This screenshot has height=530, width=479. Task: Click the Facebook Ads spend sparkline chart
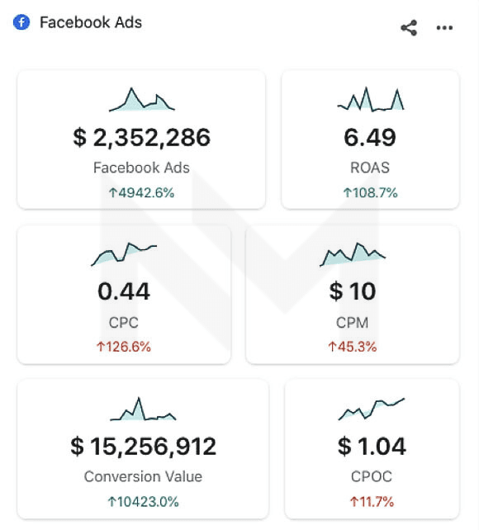coord(142,99)
